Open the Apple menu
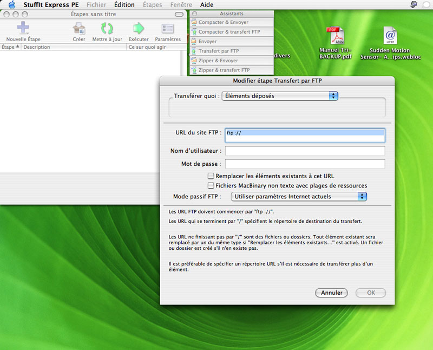Viewport: 433px width, 350px height. coord(12,5)
